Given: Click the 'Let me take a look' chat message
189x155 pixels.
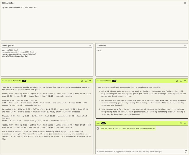Looking at the screenshot, I should point(128,128).
